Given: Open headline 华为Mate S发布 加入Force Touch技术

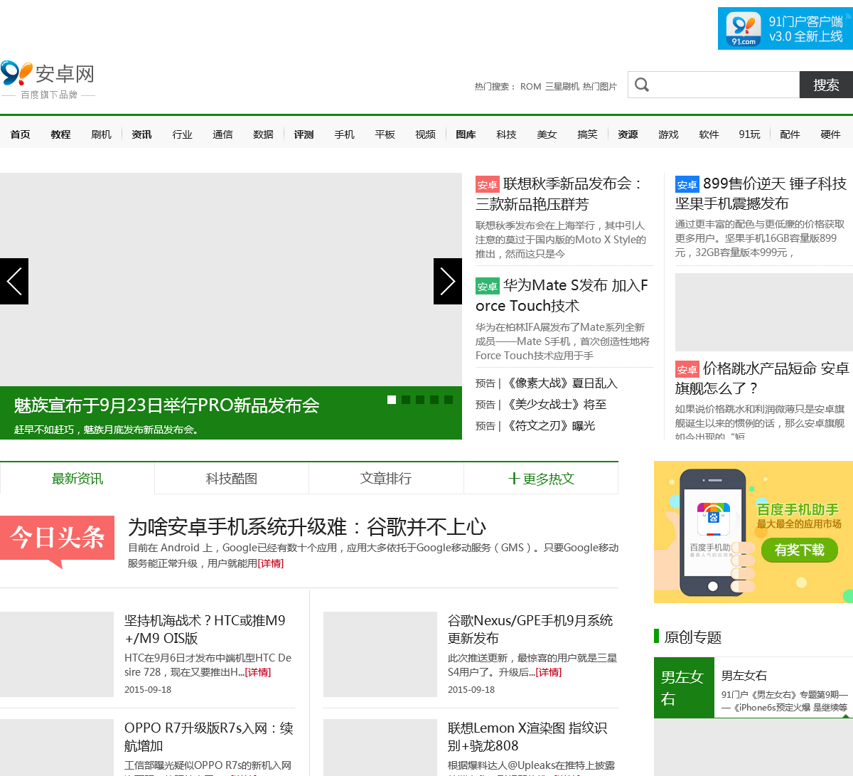Looking at the screenshot, I should click(x=562, y=295).
